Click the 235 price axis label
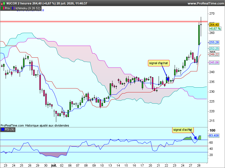The height and width of the screenshot is (168, 225). point(212,82)
